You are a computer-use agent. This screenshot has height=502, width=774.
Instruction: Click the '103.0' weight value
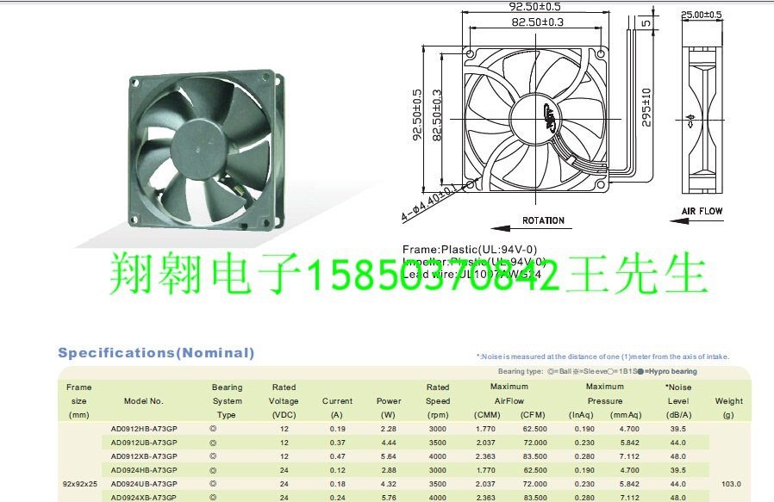click(731, 484)
